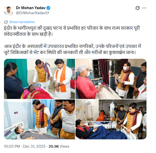The width and height of the screenshot is (156, 153).
Task: Click the blue verified badge
Action: [x=48, y=8]
